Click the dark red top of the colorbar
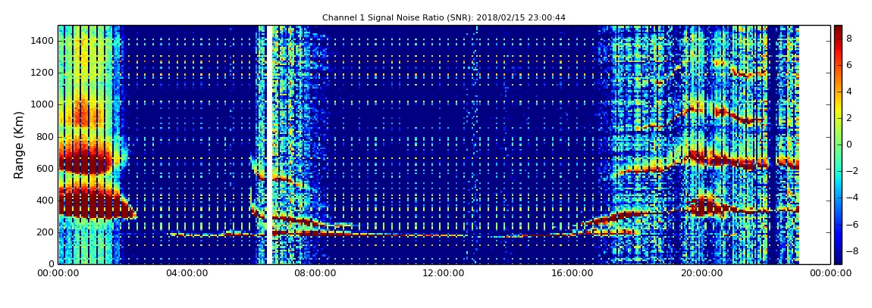Screen dimensions: 872x308 pyautogui.click(x=838, y=30)
